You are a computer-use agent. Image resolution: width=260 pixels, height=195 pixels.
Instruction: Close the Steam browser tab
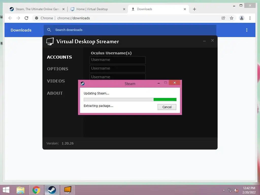click(x=63, y=9)
